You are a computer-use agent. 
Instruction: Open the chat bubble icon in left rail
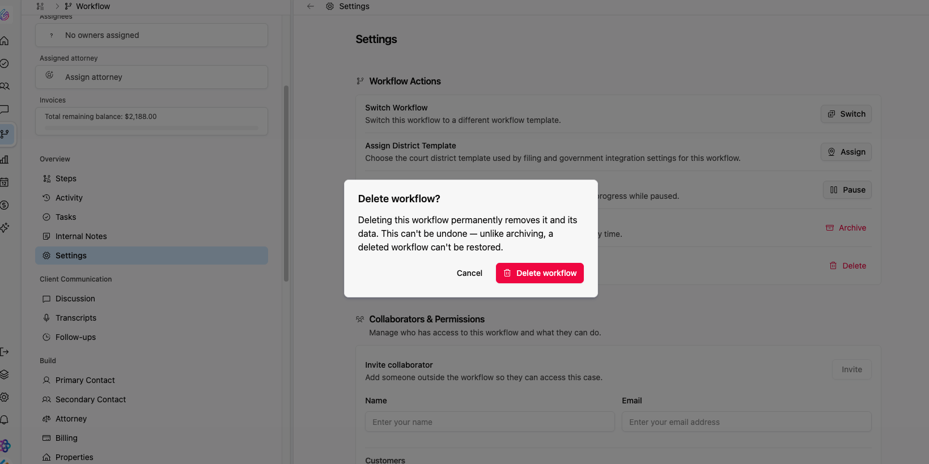tap(5, 109)
